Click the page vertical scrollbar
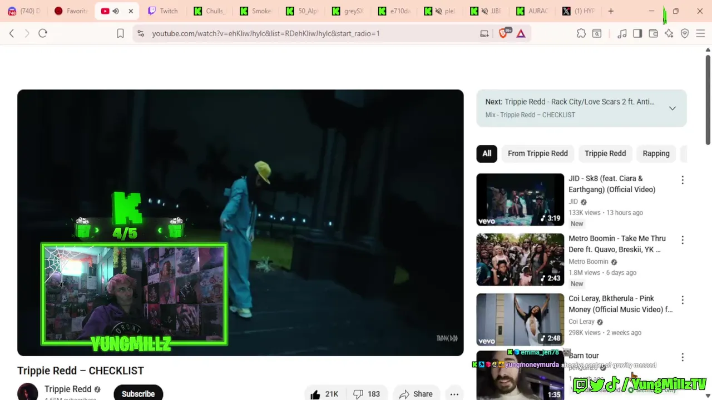Viewport: 712px width, 400px height. 708,99
